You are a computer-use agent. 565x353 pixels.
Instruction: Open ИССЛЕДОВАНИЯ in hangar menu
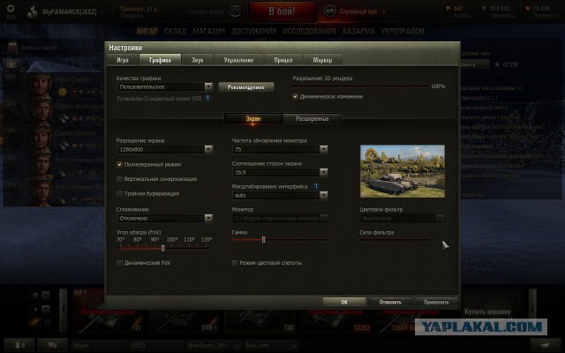click(x=309, y=32)
